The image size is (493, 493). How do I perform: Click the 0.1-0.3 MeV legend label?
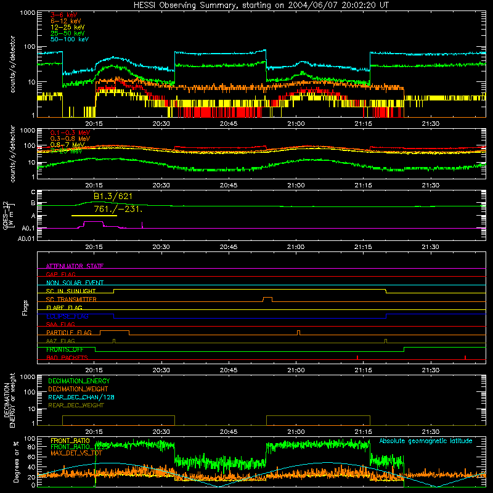70,132
